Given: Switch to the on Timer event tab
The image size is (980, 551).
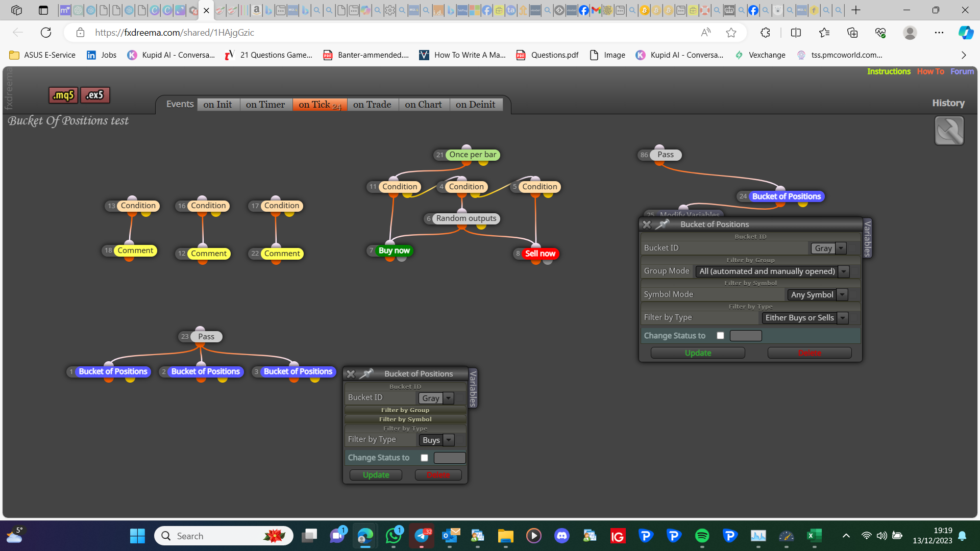Looking at the screenshot, I should [265, 104].
